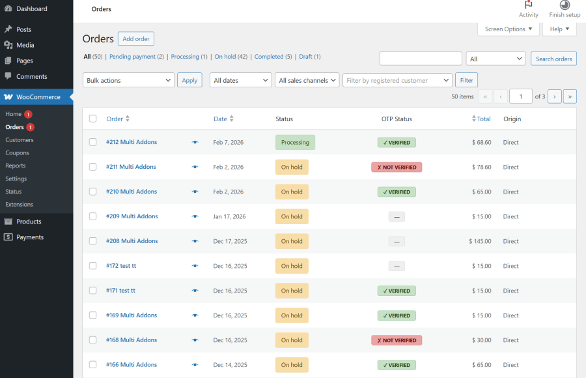Open the Screen Options menu
The image size is (586, 378).
pos(509,29)
